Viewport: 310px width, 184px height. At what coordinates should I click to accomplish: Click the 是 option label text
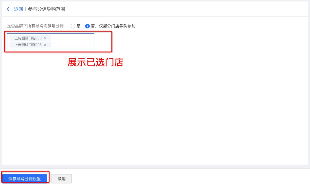pos(78,26)
